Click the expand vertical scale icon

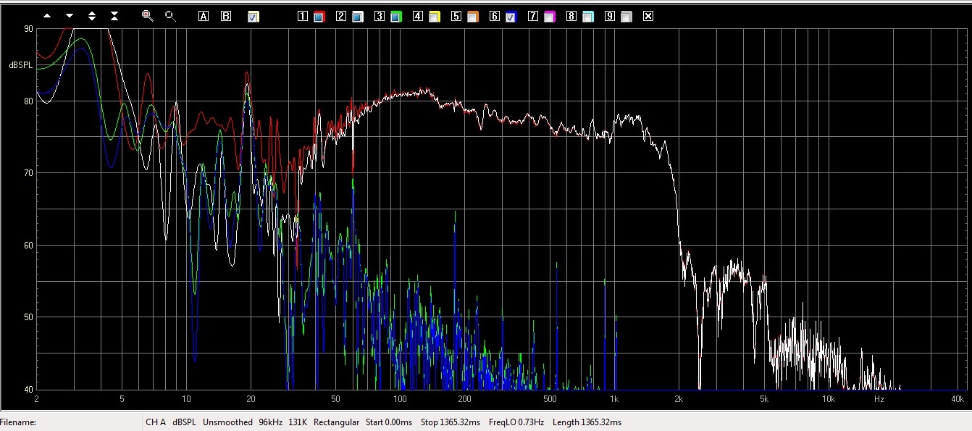point(92,16)
